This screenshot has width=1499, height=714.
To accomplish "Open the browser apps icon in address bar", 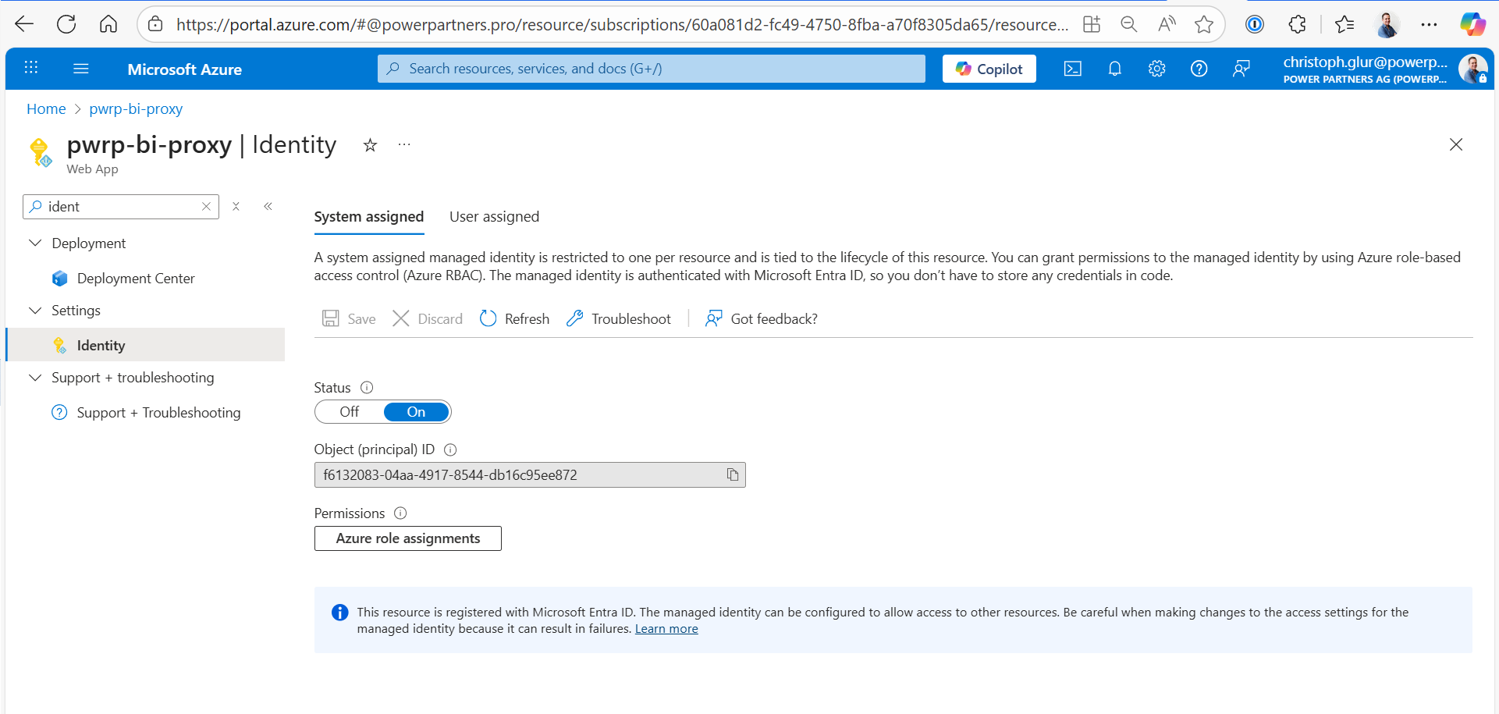I will 1092,24.
